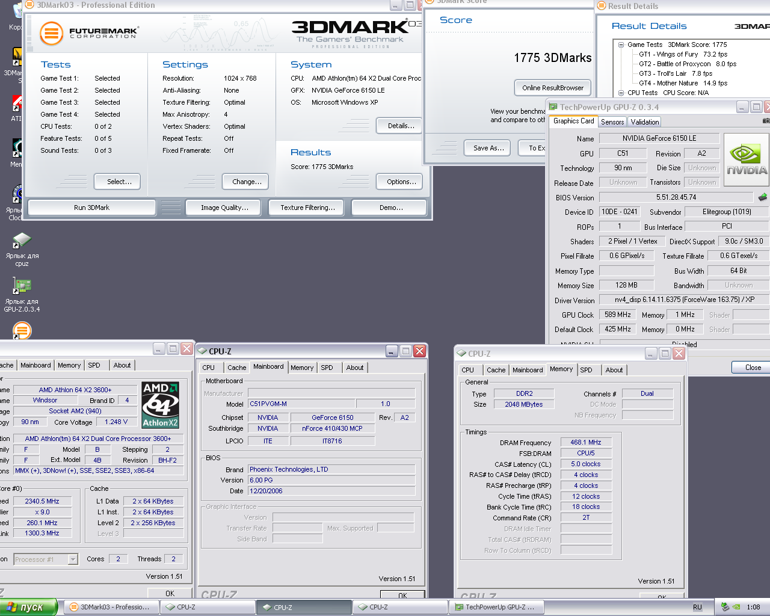Click the core speed value 2340.5 MHz
This screenshot has width=770, height=616.
42,501
